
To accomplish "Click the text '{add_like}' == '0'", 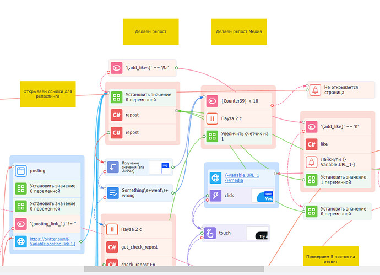I will coord(340,127).
